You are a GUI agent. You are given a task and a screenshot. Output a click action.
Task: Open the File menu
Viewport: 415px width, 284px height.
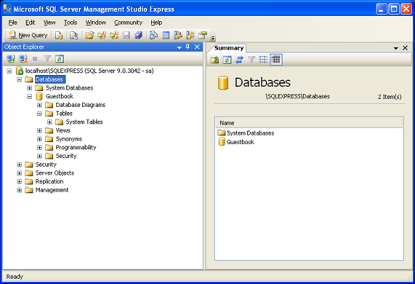[13, 23]
